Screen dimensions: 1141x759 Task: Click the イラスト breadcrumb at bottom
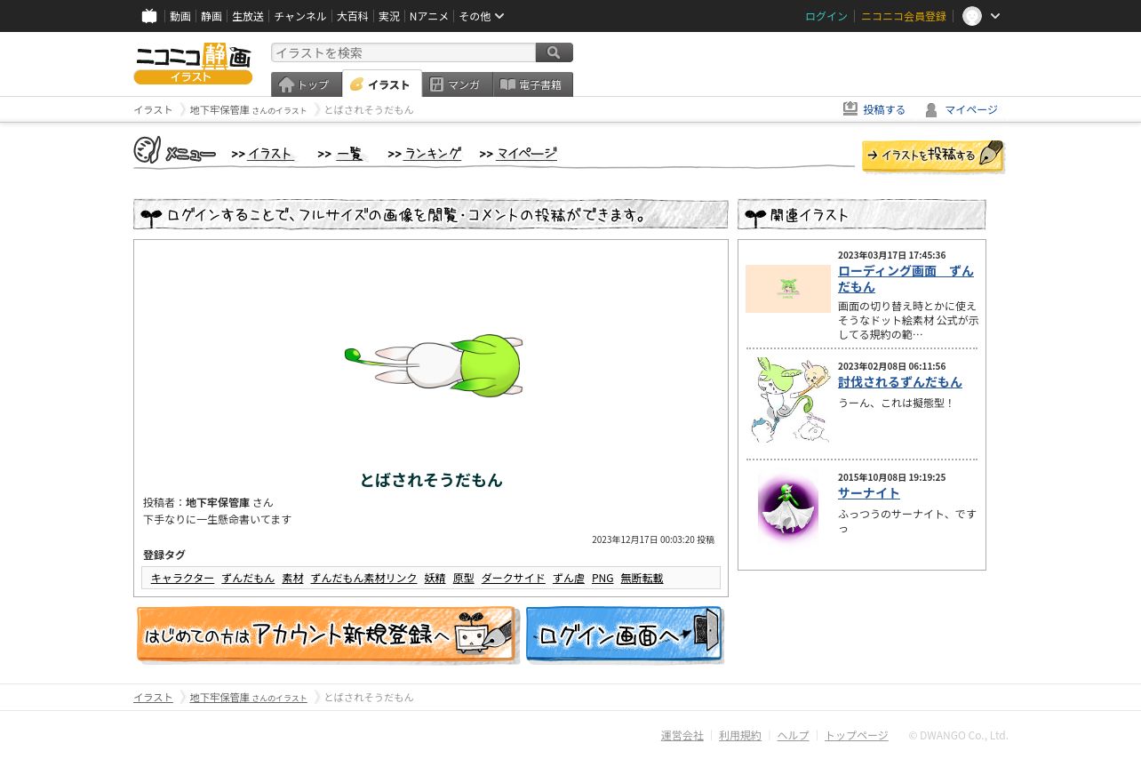click(x=153, y=697)
